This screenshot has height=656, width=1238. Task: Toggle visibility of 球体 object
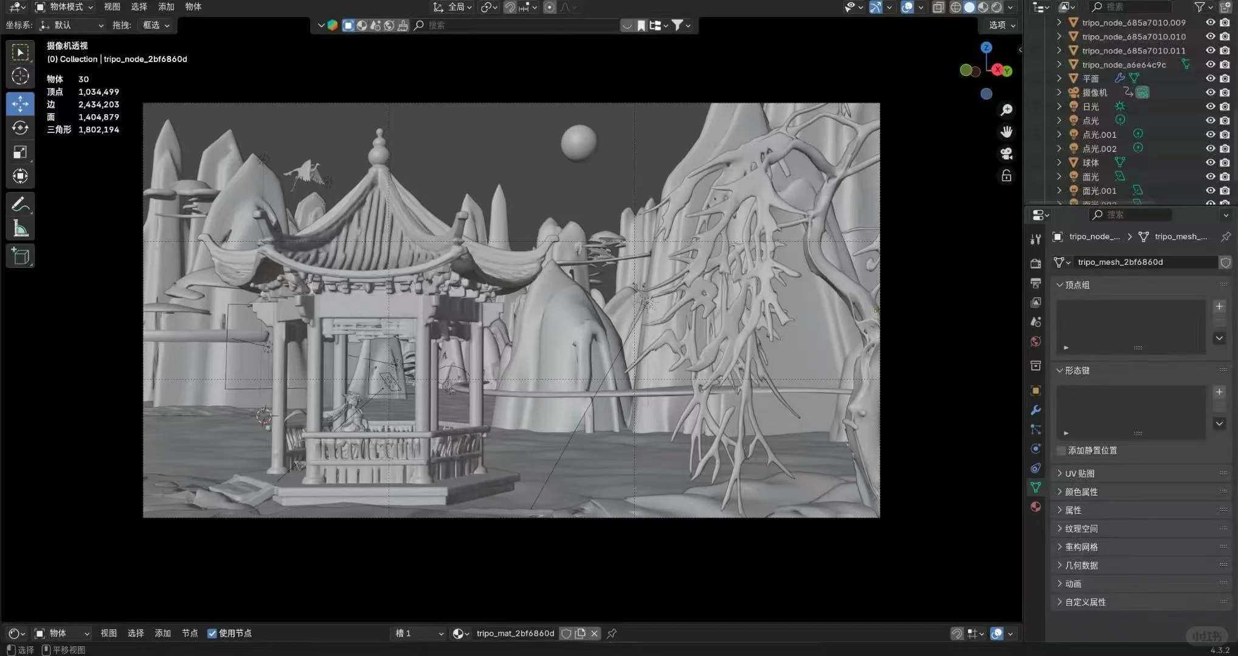point(1210,163)
